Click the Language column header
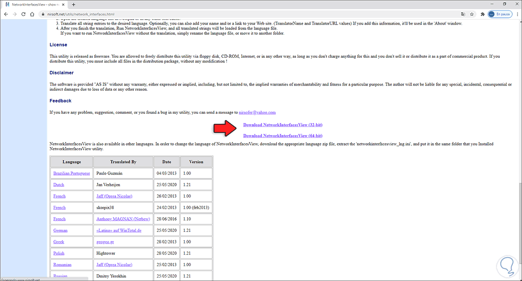Viewport: 522px width, 281px height. point(71,162)
